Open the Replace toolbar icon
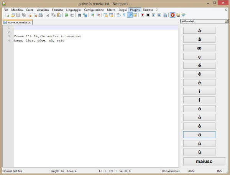This screenshot has height=175, width=230. tap(85, 15)
